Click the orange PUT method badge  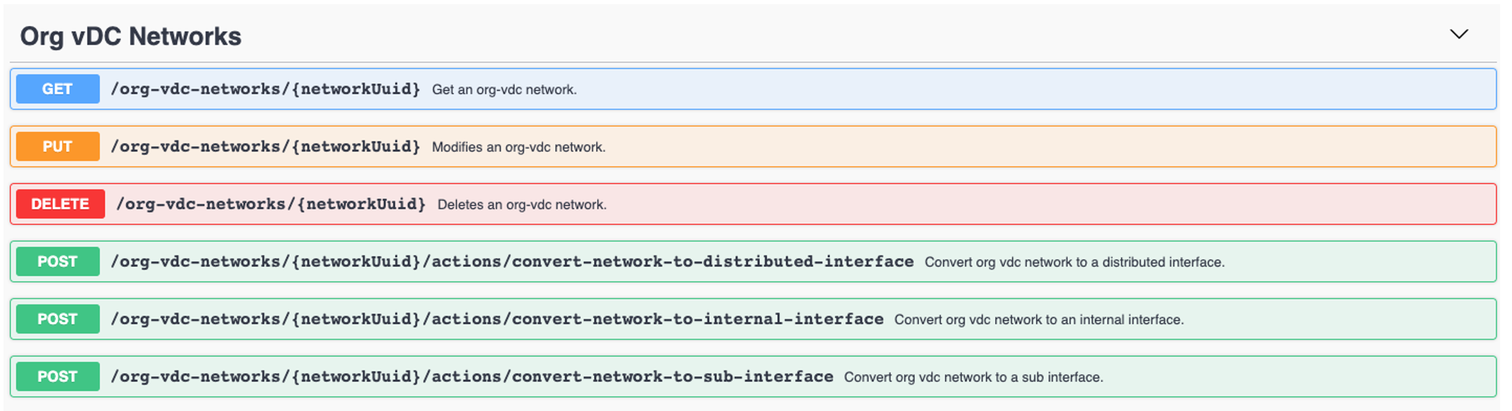57,147
